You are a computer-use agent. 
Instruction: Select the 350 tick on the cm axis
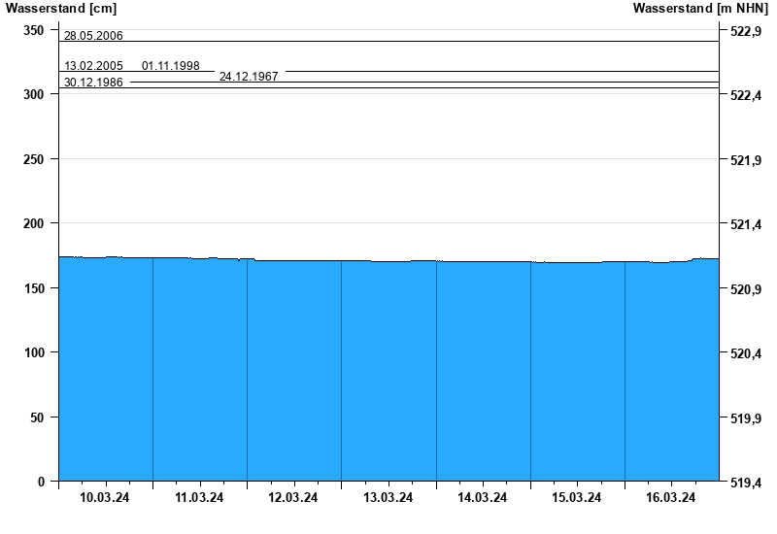(x=33, y=30)
